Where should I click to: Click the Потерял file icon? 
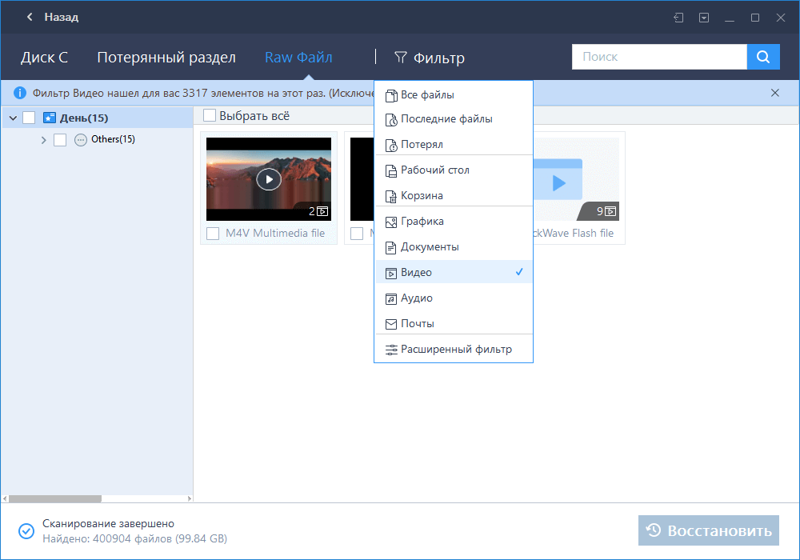click(391, 146)
